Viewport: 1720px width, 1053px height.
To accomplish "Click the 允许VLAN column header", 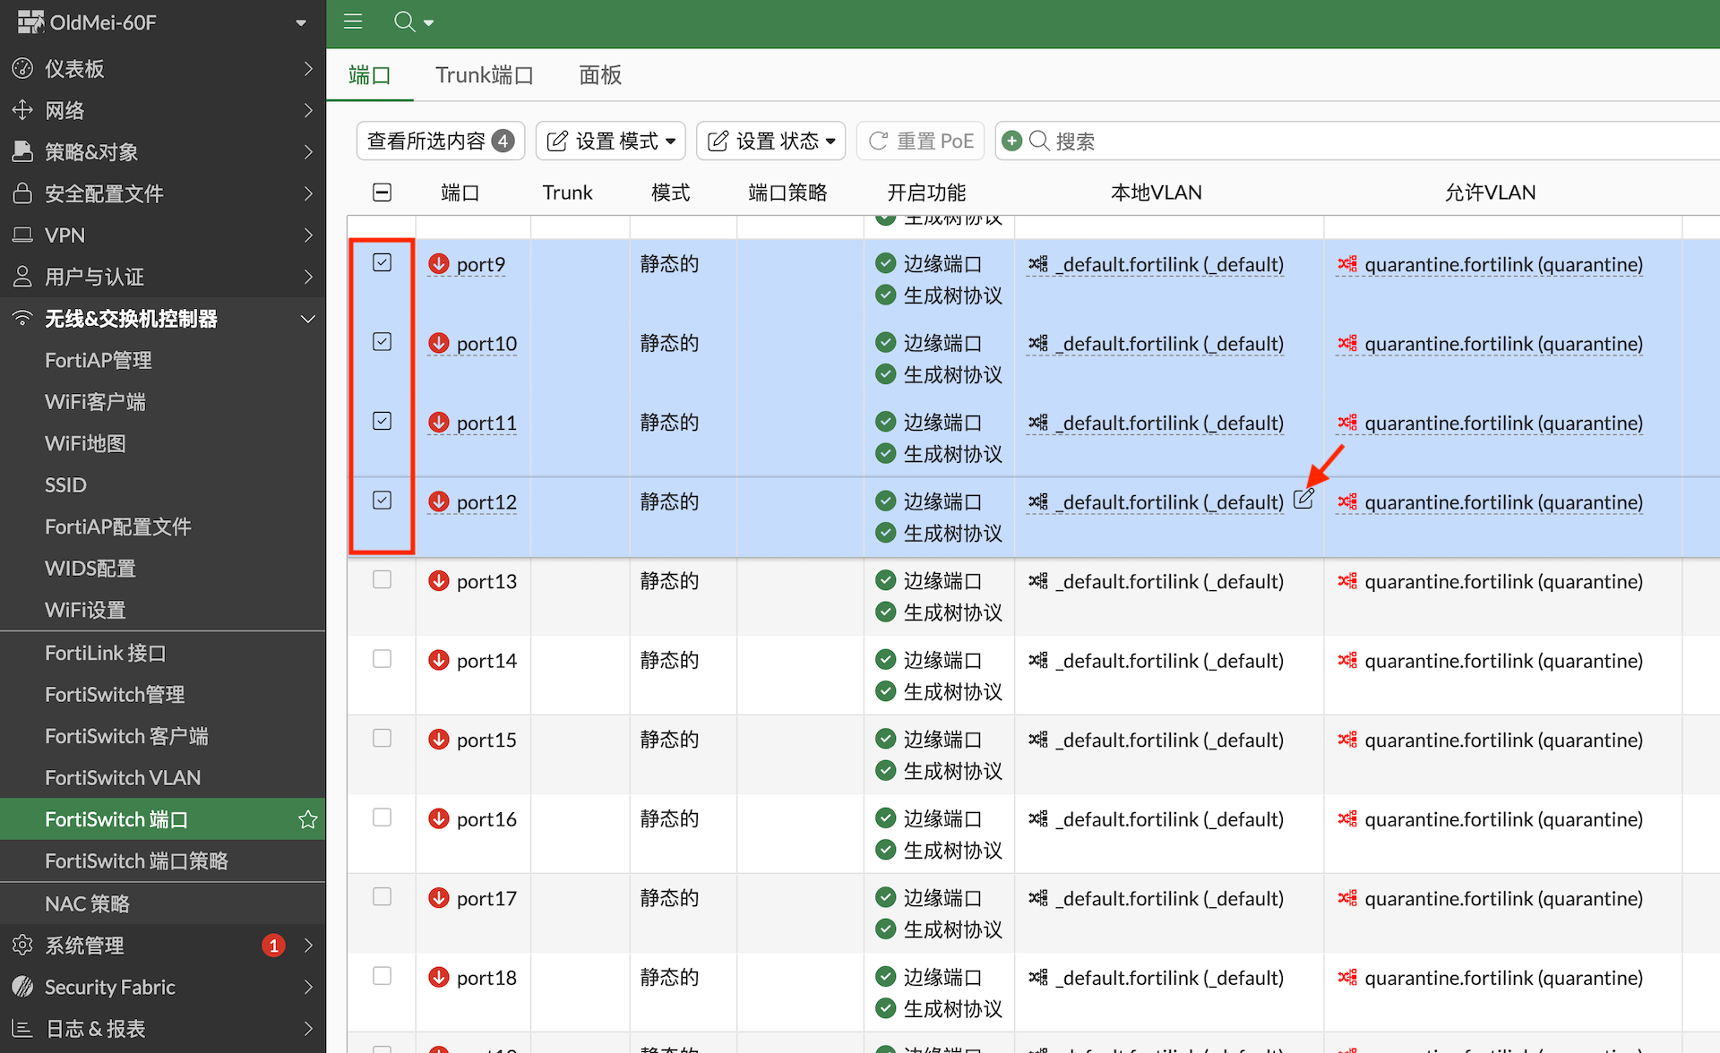I will [x=1490, y=193].
